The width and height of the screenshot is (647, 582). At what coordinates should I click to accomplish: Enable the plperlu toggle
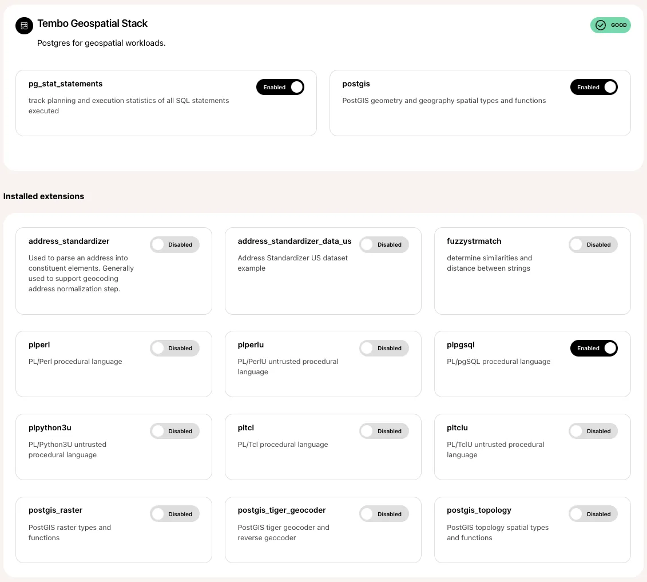coord(384,348)
